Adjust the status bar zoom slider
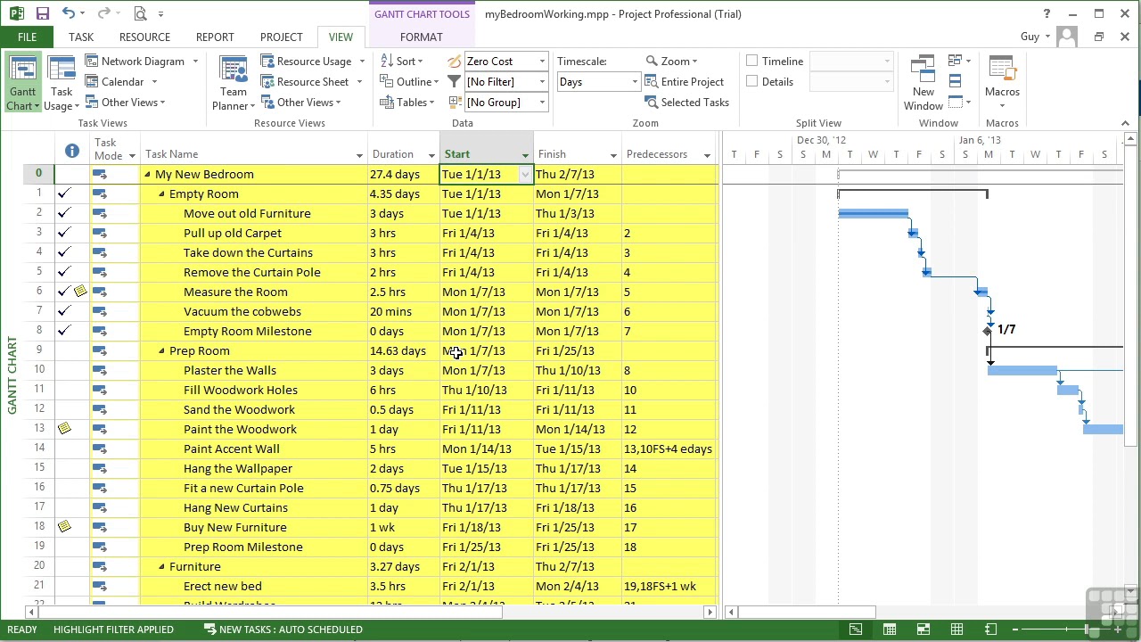Image resolution: width=1141 pixels, height=642 pixels. coord(1086,630)
